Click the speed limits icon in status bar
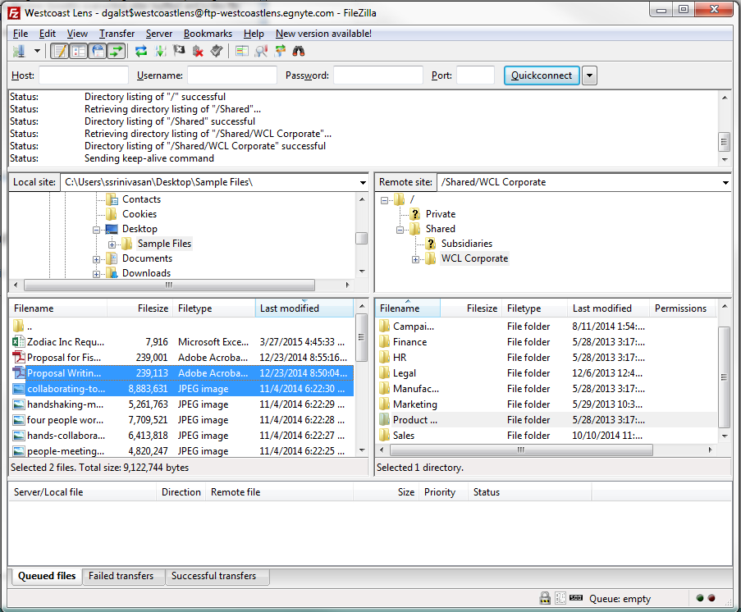The image size is (741, 612). tap(576, 598)
